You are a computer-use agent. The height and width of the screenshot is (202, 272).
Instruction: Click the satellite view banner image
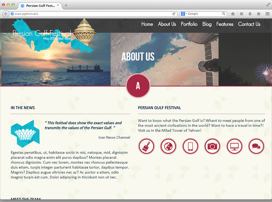click(164, 59)
